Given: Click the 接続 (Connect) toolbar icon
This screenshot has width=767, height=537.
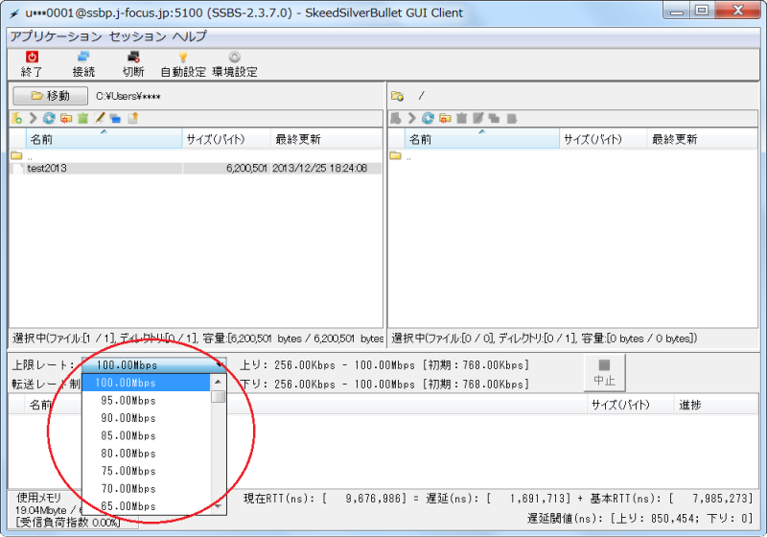Looking at the screenshot, I should pyautogui.click(x=83, y=63).
